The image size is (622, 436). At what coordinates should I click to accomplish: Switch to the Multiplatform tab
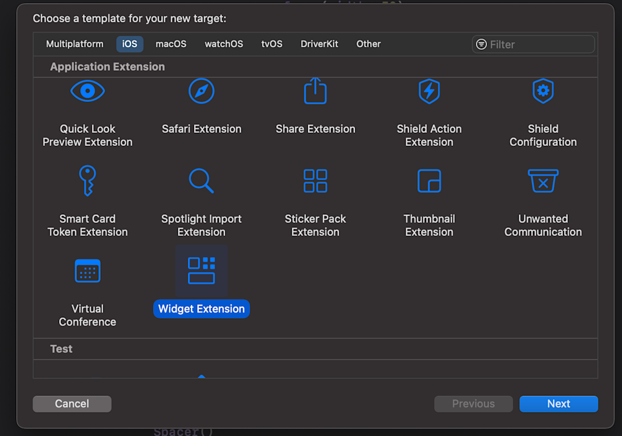[x=75, y=44]
